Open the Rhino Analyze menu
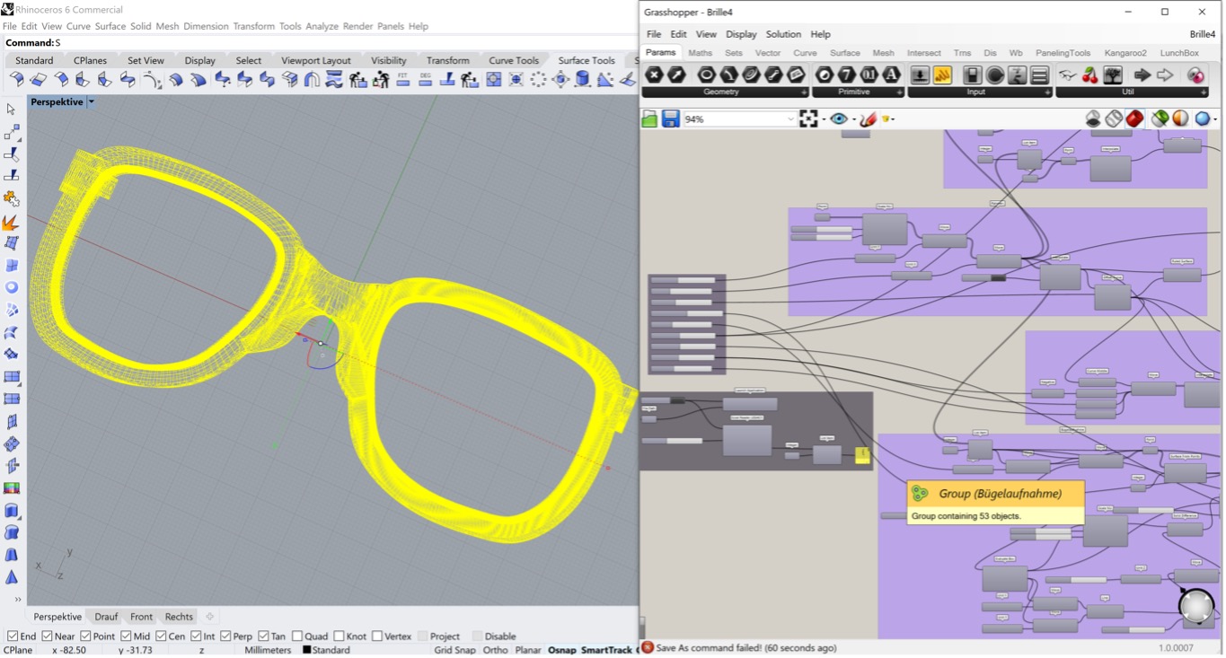1226x658 pixels. [322, 26]
